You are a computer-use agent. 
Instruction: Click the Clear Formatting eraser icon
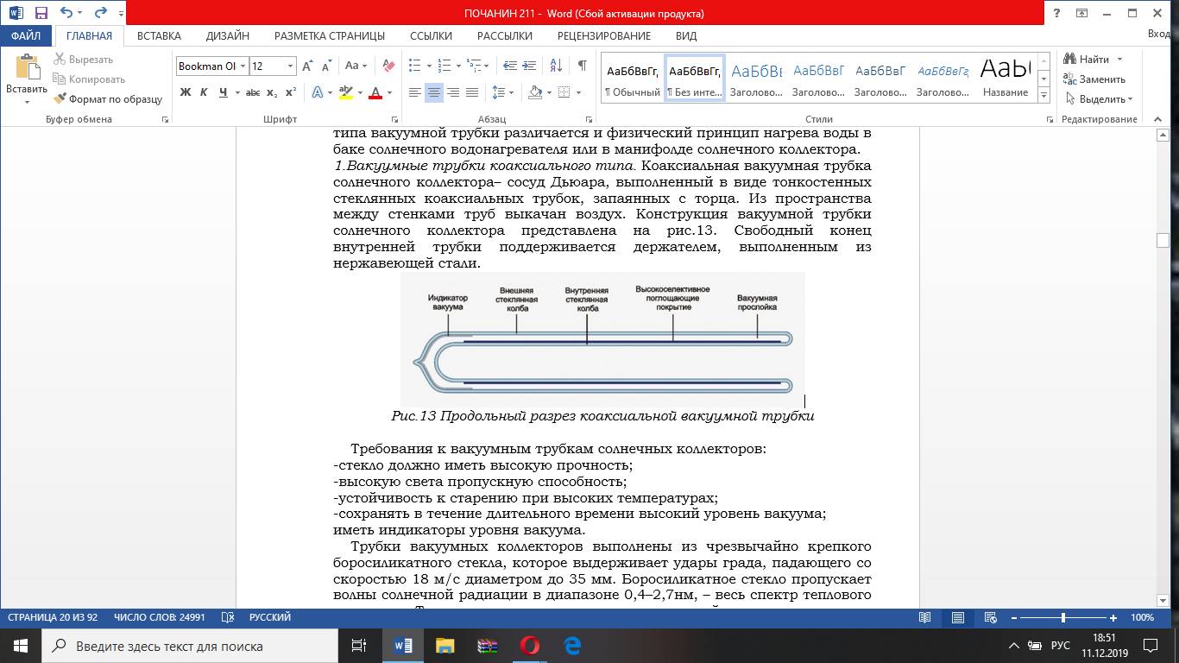pyautogui.click(x=388, y=66)
